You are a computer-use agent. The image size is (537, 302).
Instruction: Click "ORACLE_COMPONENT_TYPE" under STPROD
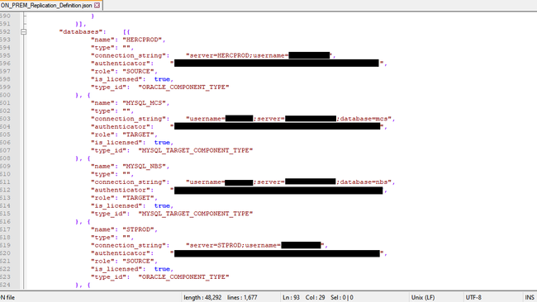183,277
